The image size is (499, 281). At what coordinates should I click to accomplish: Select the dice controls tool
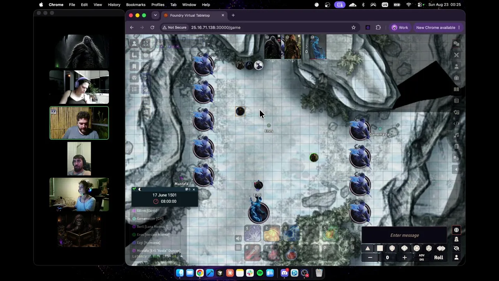[134, 78]
